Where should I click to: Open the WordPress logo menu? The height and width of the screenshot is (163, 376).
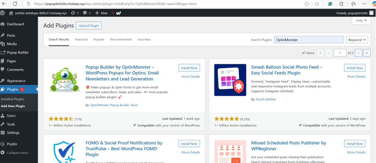click(x=3, y=13)
